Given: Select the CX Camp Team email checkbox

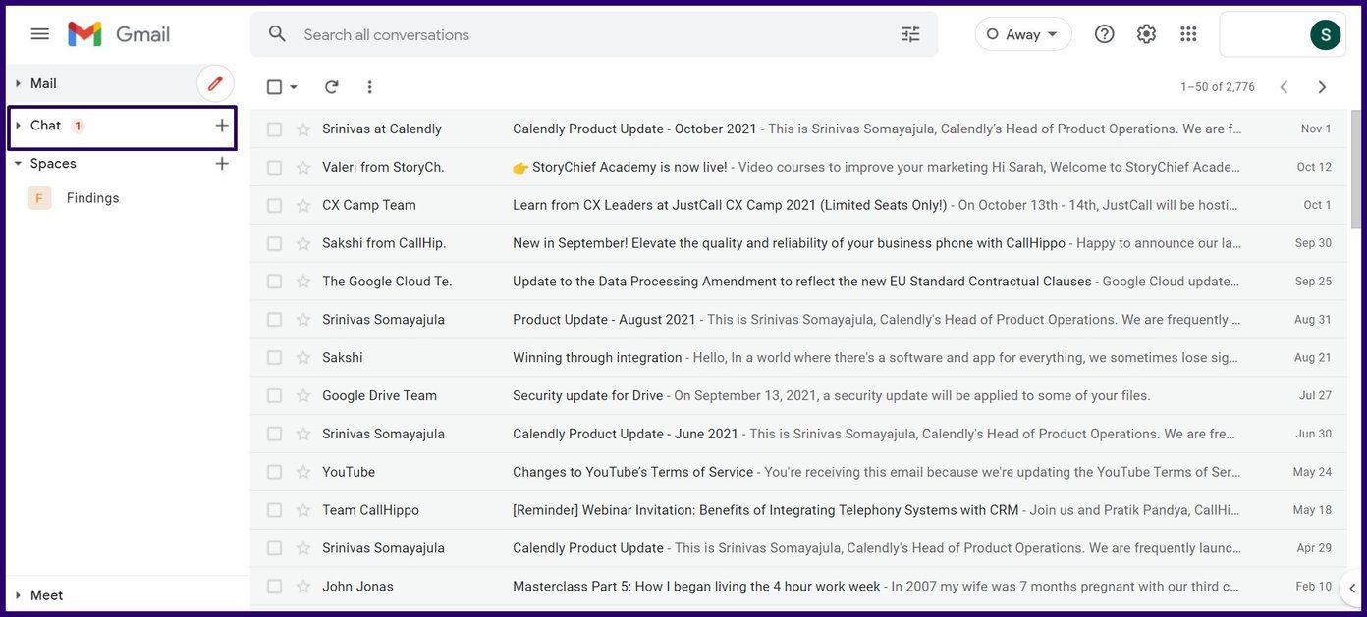Looking at the screenshot, I should 275,206.
